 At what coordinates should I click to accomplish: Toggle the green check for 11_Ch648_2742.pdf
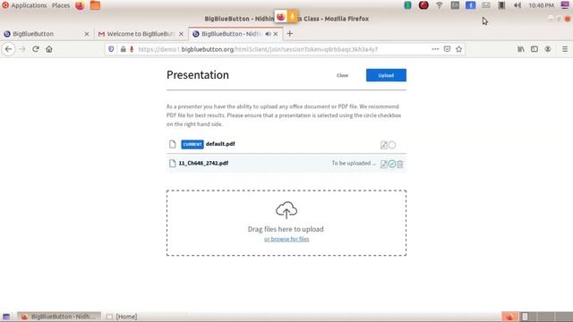coord(392,164)
